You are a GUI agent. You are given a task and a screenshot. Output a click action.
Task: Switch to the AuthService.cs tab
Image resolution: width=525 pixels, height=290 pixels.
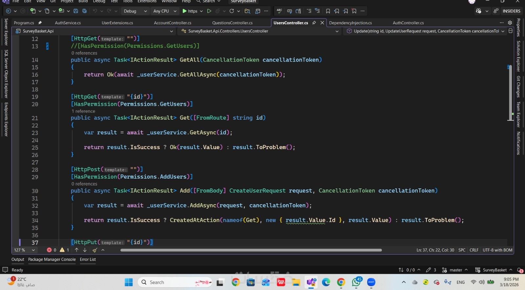click(x=68, y=23)
